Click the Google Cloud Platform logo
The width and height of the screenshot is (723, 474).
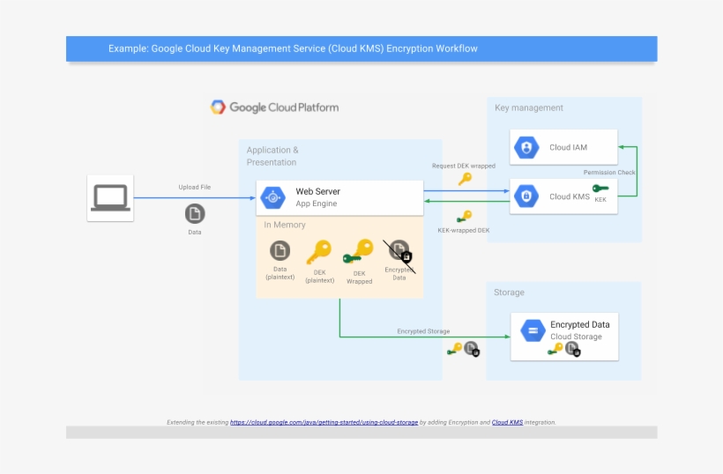coord(274,107)
